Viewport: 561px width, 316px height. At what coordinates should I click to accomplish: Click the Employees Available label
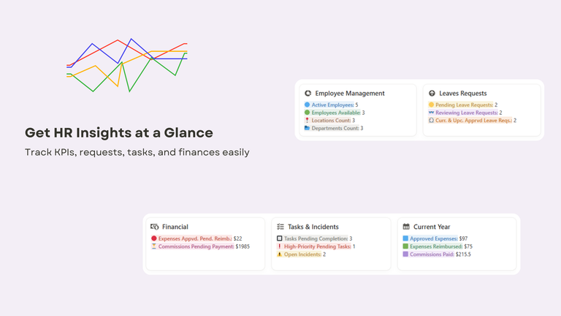coord(335,113)
